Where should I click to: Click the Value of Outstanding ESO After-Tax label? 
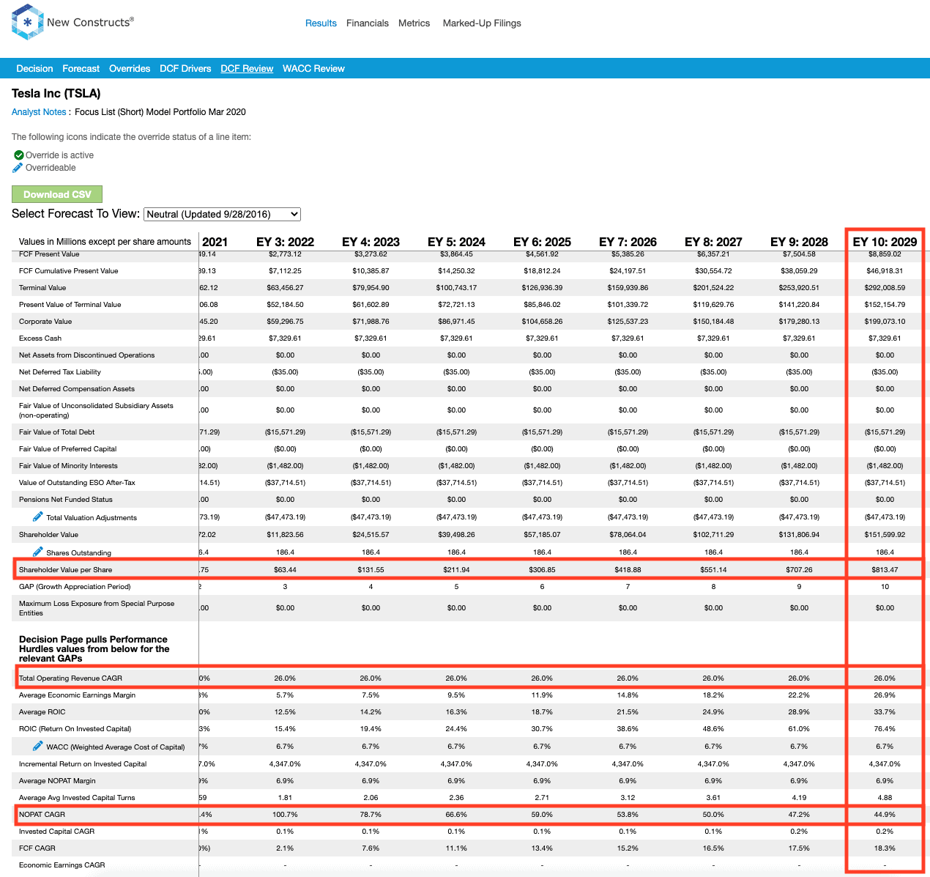click(77, 483)
